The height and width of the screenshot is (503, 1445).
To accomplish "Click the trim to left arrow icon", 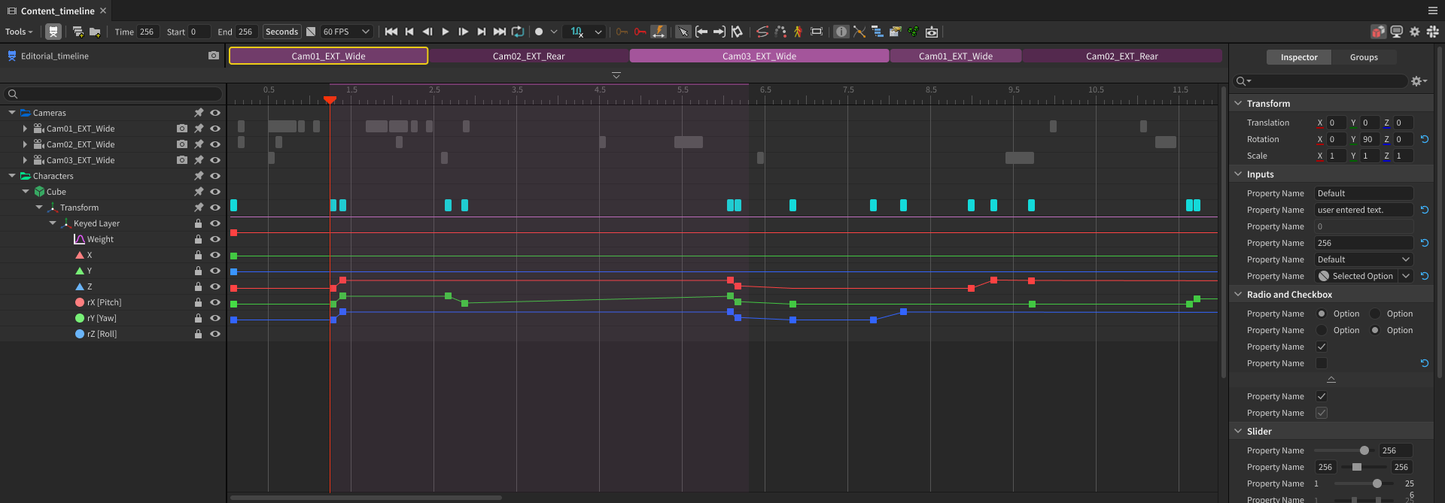I will (701, 32).
